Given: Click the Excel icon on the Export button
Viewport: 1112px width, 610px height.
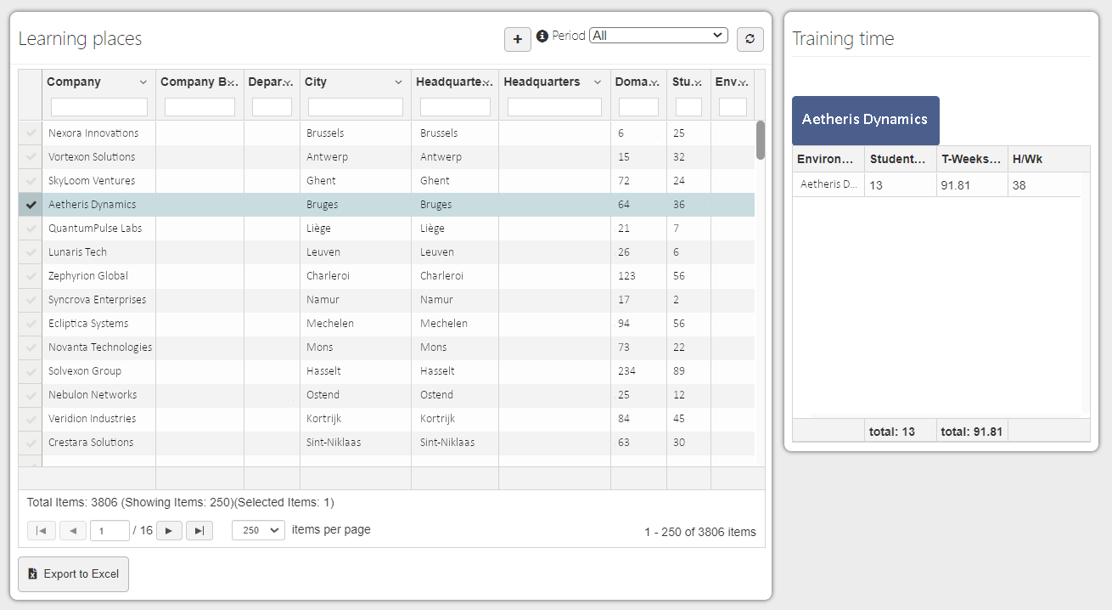Looking at the screenshot, I should [x=31, y=573].
